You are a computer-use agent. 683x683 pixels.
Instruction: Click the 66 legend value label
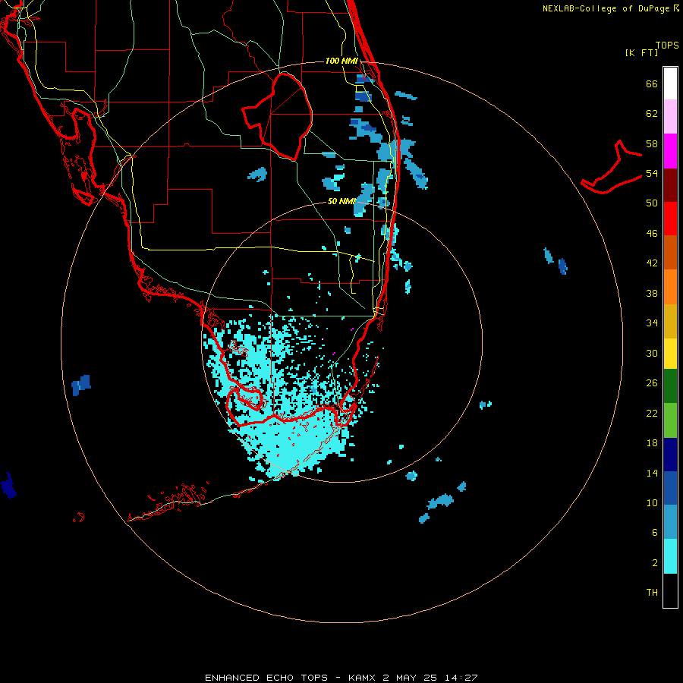652,83
